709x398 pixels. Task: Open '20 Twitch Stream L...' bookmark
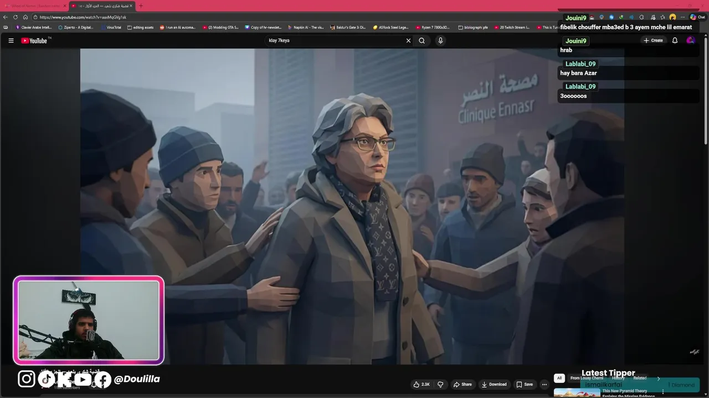512,27
